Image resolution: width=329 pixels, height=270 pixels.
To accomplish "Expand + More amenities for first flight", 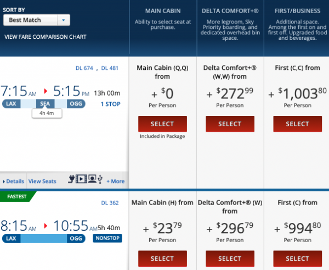I will tap(115, 181).
